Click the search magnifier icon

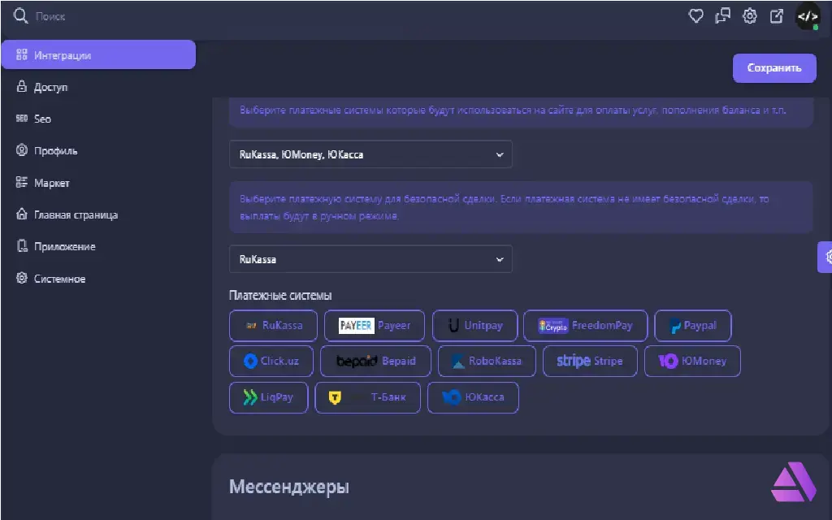pos(21,16)
